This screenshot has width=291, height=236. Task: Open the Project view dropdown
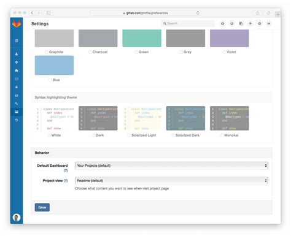click(x=171, y=181)
